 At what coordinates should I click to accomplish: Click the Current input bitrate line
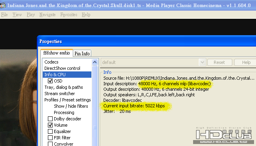134,106
